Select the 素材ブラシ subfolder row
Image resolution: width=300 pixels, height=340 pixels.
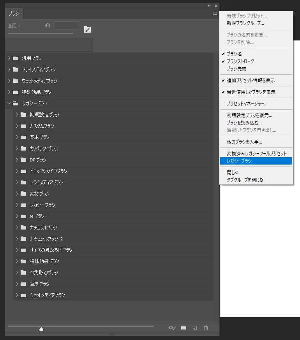coord(113,193)
